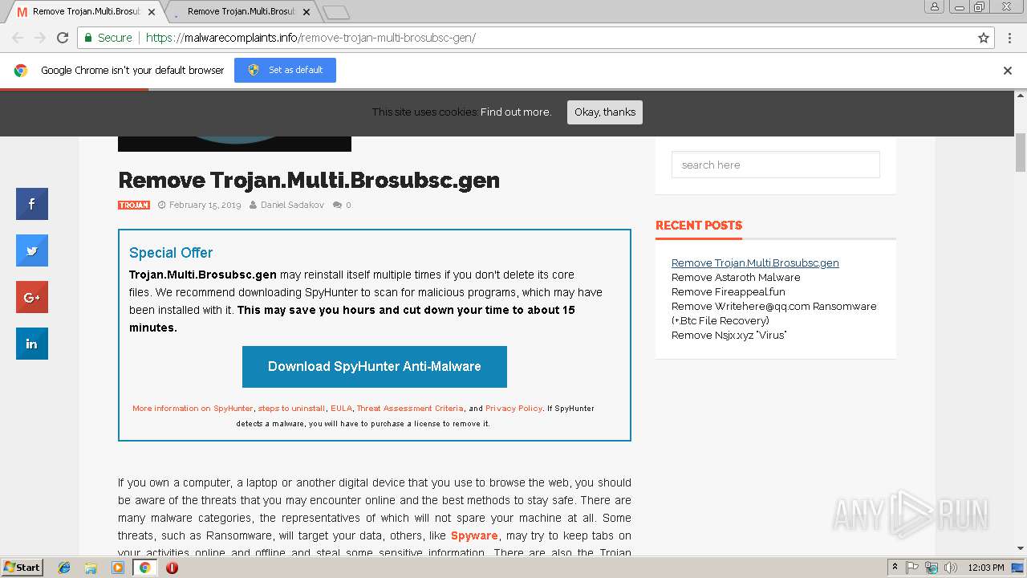Open author Daniel Sadakov link
The image size is (1027, 578).
click(x=292, y=205)
